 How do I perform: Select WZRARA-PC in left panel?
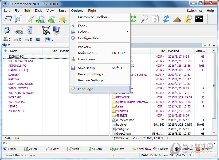(17, 102)
